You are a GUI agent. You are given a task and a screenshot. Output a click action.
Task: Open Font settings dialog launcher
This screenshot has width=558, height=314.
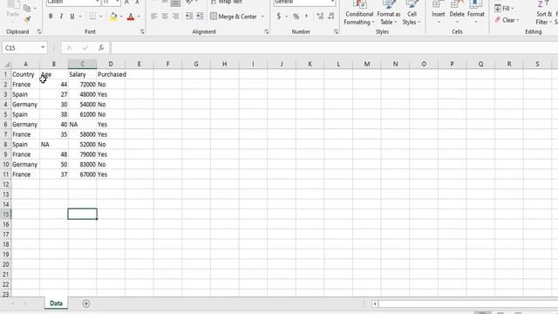tap(142, 31)
